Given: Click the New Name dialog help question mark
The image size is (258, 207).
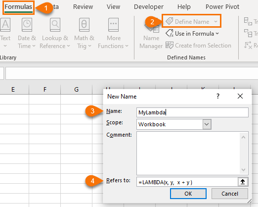Looking at the screenshot, I should pyautogui.click(x=218, y=96).
